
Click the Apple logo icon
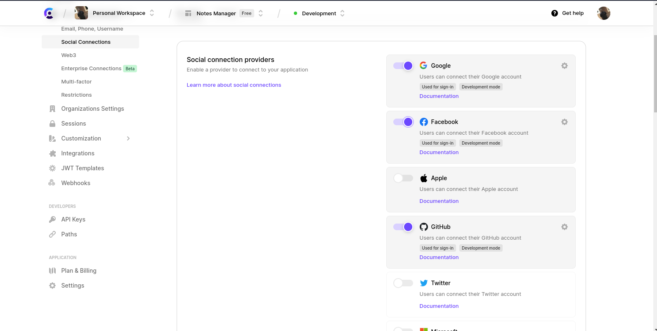(424, 178)
